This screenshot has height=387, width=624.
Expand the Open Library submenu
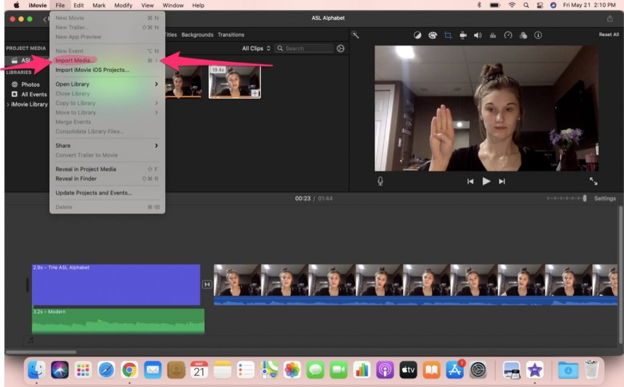[107, 84]
